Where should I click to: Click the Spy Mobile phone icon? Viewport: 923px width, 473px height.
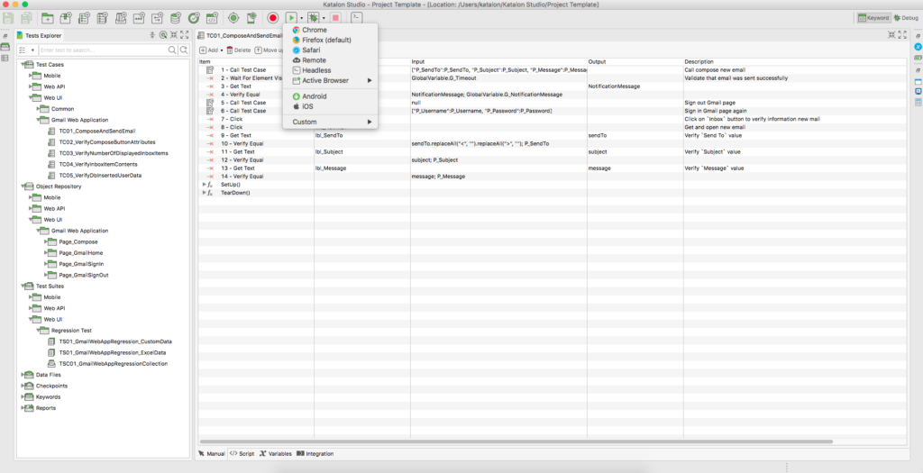coord(251,18)
